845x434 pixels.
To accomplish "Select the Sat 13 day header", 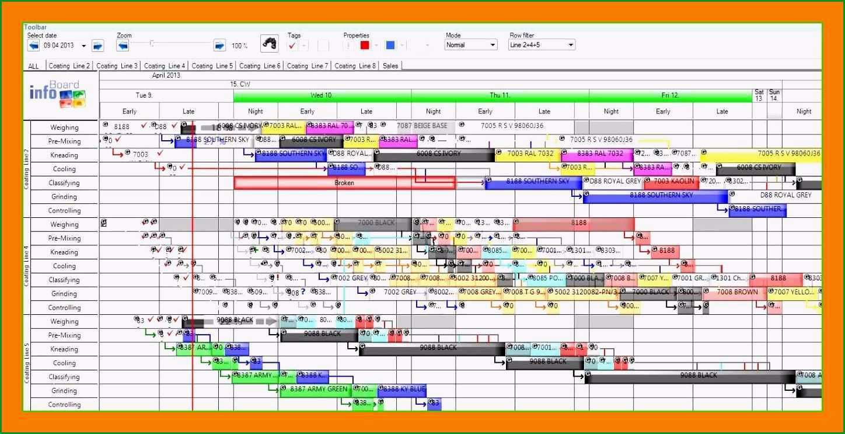I will (759, 95).
